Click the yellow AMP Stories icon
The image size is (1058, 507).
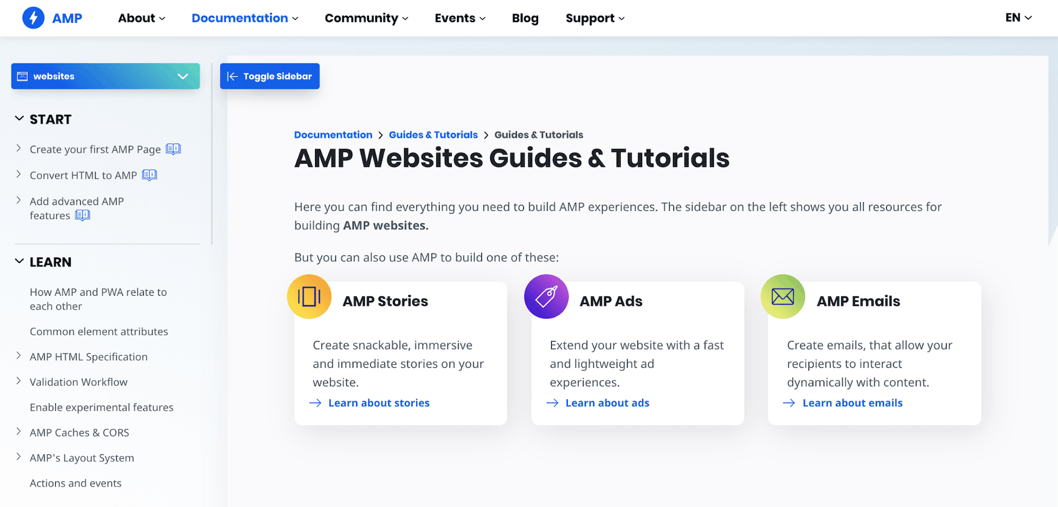[x=309, y=296]
